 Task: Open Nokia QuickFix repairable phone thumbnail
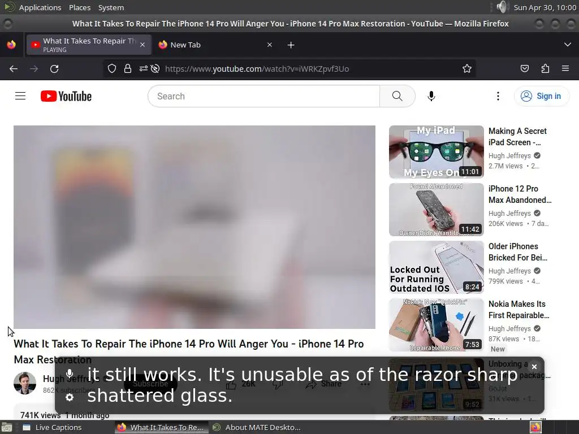[x=436, y=324]
